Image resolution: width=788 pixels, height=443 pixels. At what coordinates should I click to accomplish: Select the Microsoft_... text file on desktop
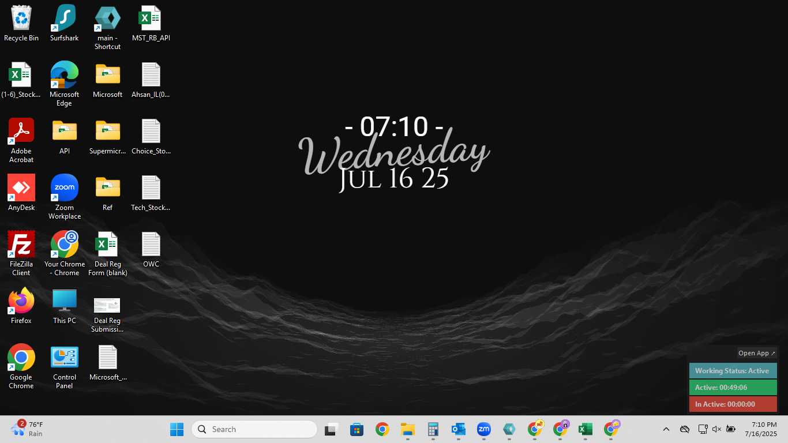point(107,362)
